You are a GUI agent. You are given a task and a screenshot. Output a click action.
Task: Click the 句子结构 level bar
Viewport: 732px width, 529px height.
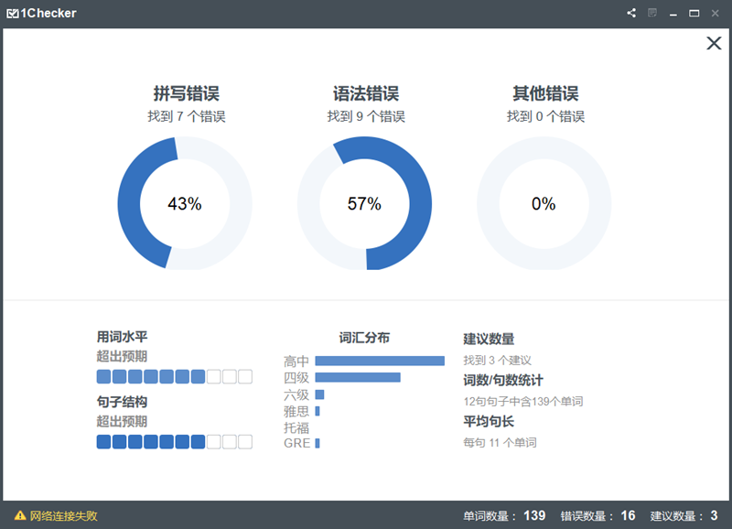174,442
